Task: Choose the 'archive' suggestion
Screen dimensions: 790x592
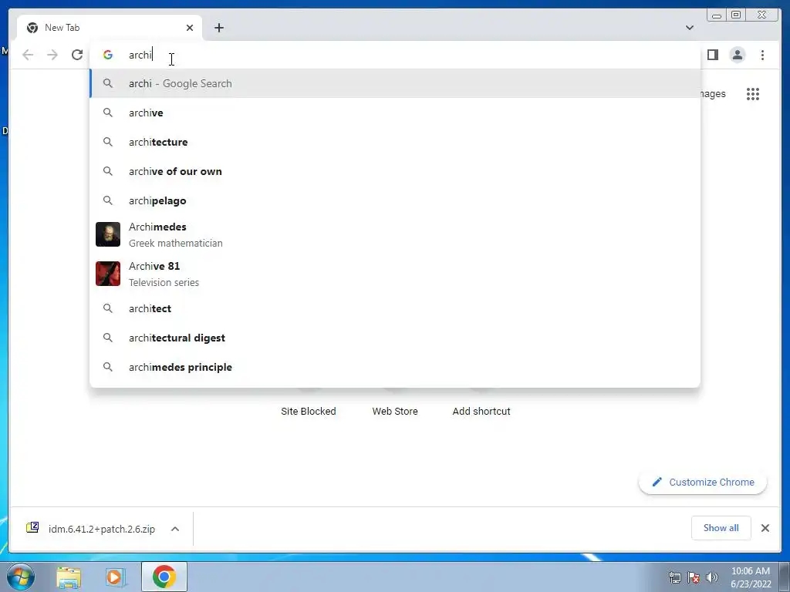Action: pyautogui.click(x=395, y=113)
